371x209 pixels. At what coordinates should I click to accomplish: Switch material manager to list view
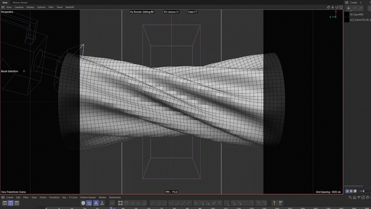coord(347,191)
